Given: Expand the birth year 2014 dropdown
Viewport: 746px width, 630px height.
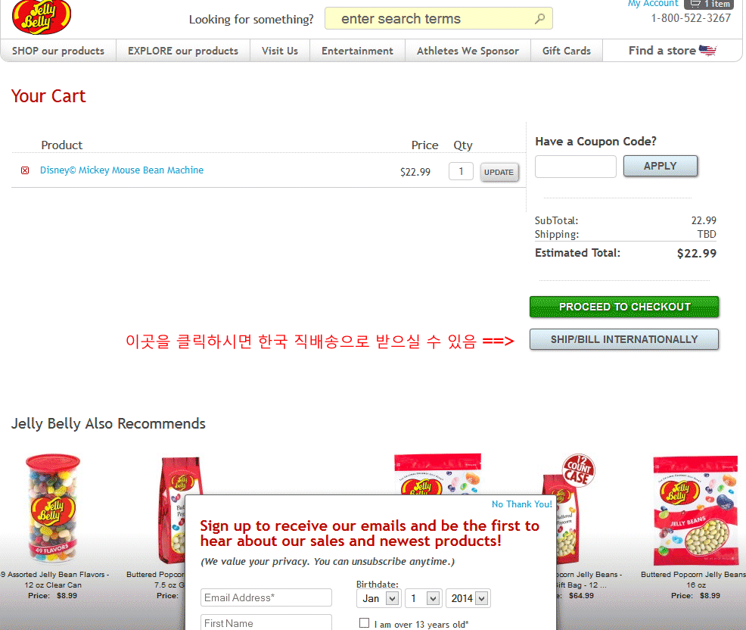Looking at the screenshot, I should pos(468,598).
